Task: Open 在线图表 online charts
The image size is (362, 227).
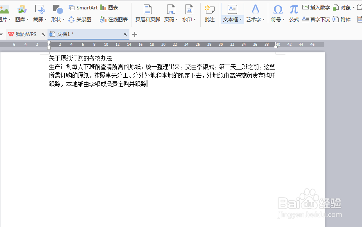Action: pos(114,20)
